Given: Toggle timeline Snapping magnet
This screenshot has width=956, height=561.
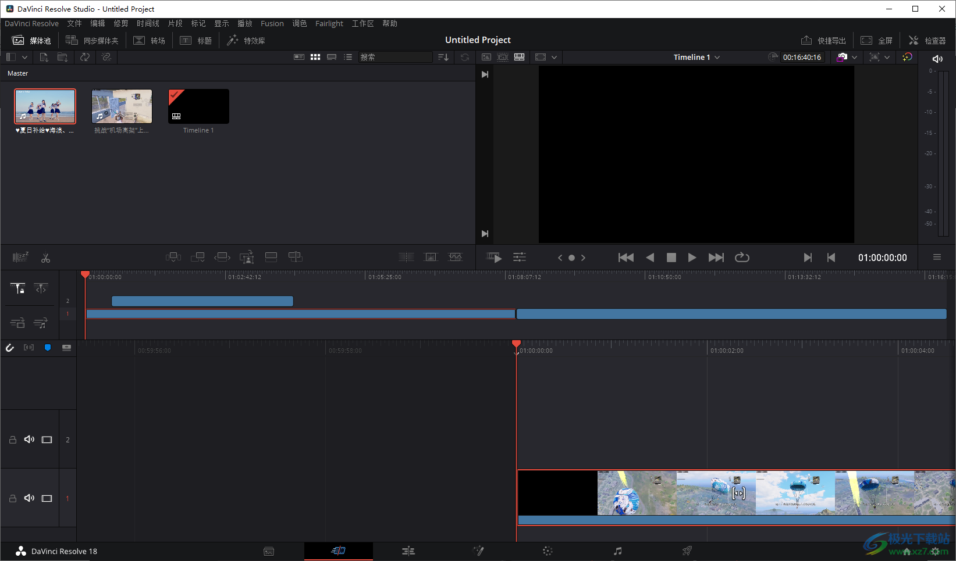Looking at the screenshot, I should coord(10,348).
